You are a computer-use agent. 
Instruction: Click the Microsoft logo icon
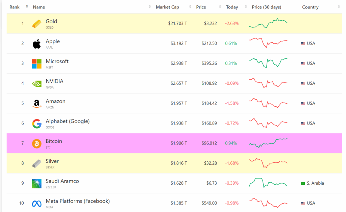coord(36,63)
